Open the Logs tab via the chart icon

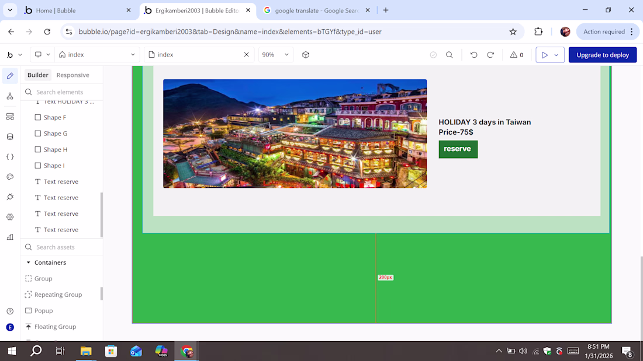[x=9, y=237]
